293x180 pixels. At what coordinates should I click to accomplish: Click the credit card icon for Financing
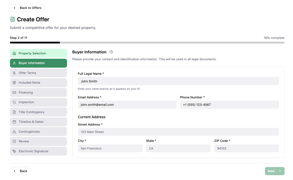(x=14, y=93)
